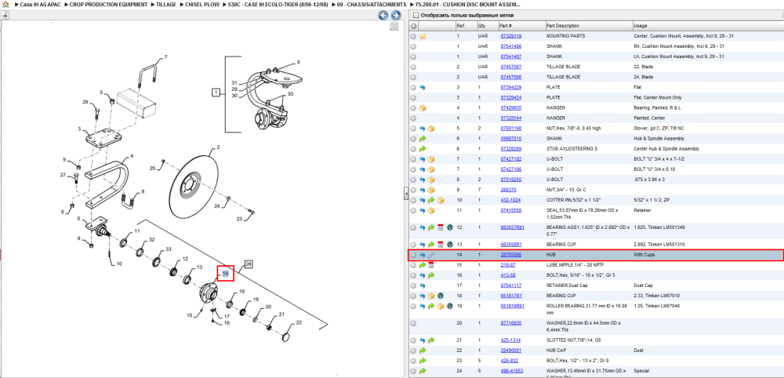Sort by the Usage column header

640,26
